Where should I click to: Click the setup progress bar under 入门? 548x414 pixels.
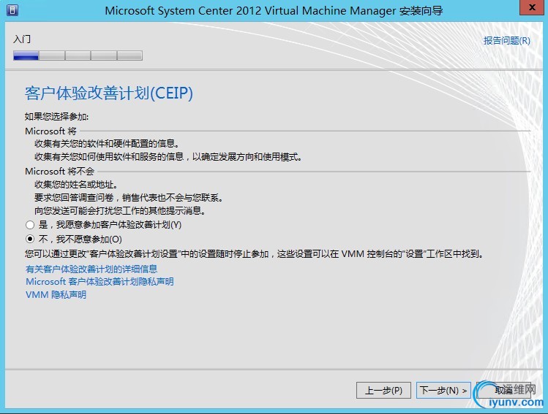[78, 55]
